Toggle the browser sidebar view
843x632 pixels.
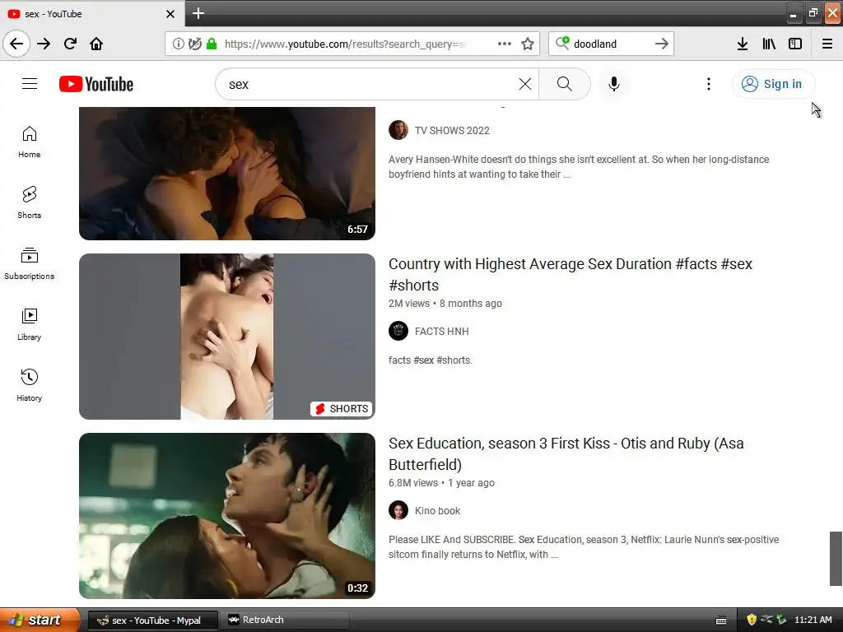(795, 44)
